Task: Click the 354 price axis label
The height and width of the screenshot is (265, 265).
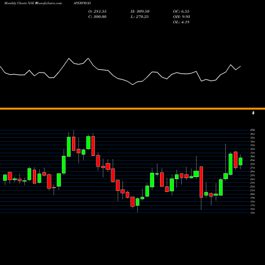Action: point(252,138)
